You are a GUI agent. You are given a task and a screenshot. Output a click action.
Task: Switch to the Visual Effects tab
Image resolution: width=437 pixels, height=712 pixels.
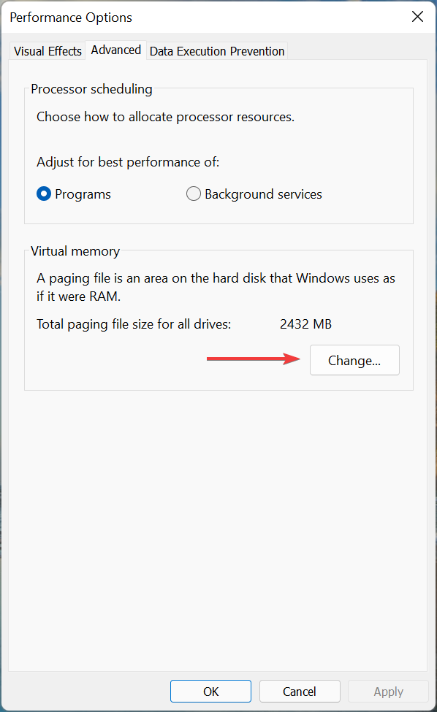click(x=47, y=51)
